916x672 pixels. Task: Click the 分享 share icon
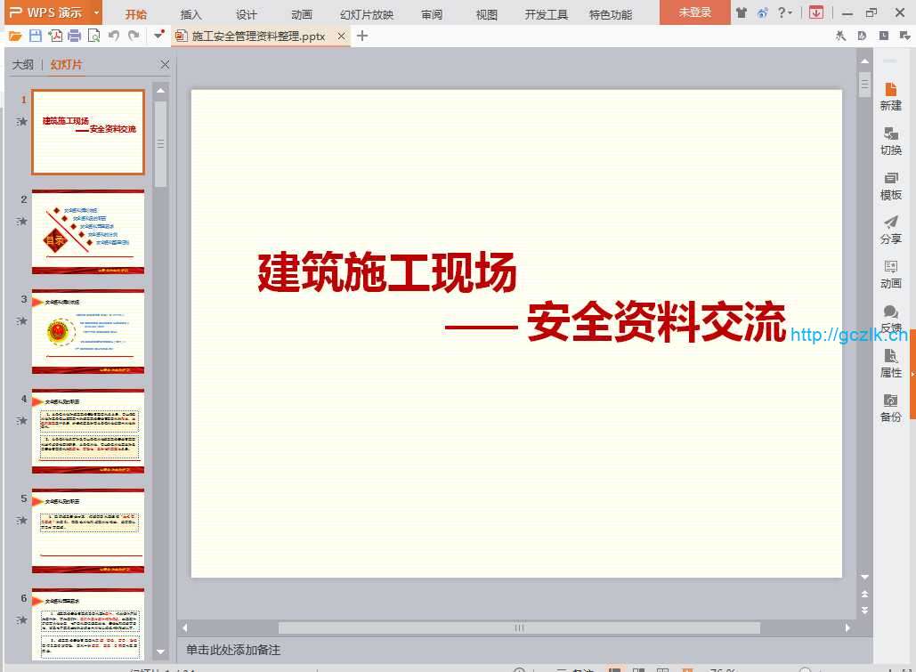point(890,230)
